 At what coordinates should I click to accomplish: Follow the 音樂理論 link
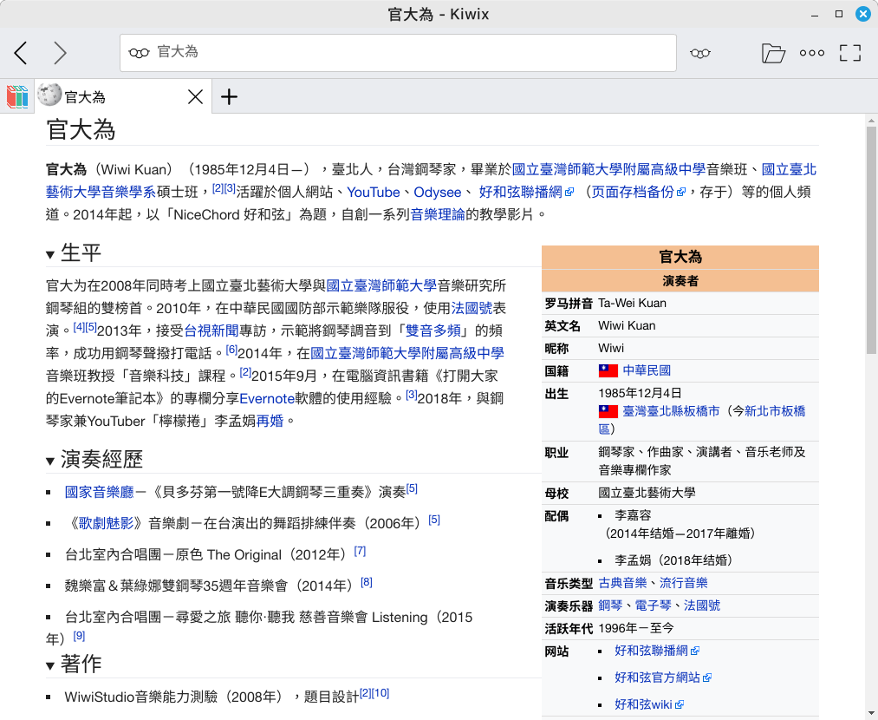(438, 214)
